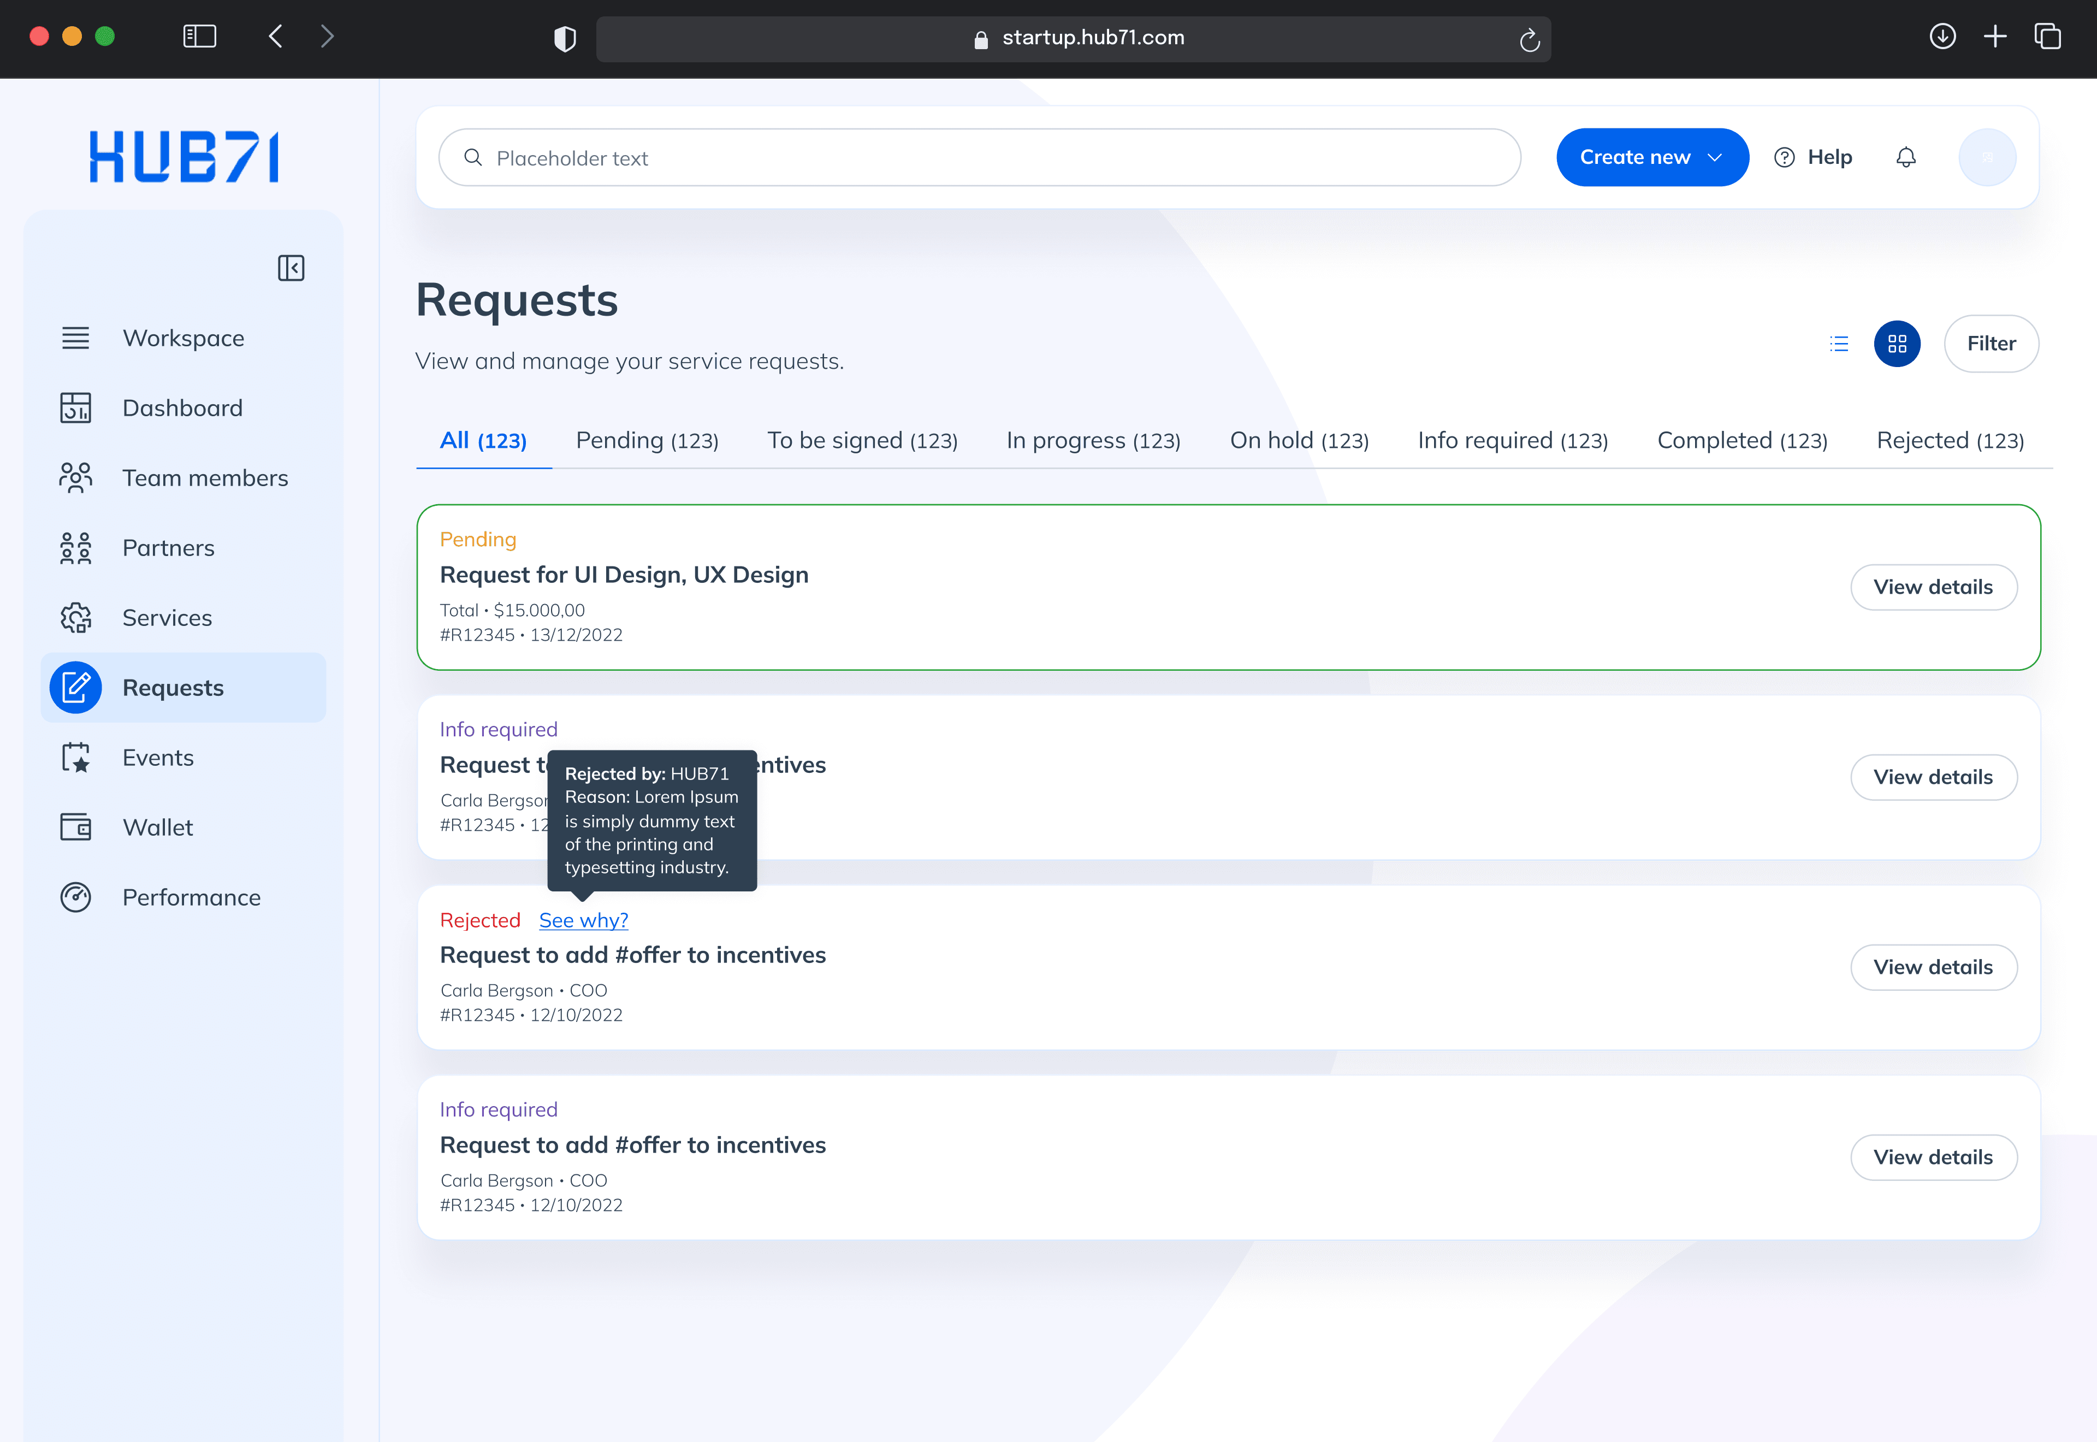
Task: Select the Rejected tab
Action: 1950,441
